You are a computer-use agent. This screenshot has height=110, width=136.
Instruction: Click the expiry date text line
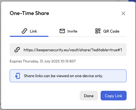click(43, 61)
